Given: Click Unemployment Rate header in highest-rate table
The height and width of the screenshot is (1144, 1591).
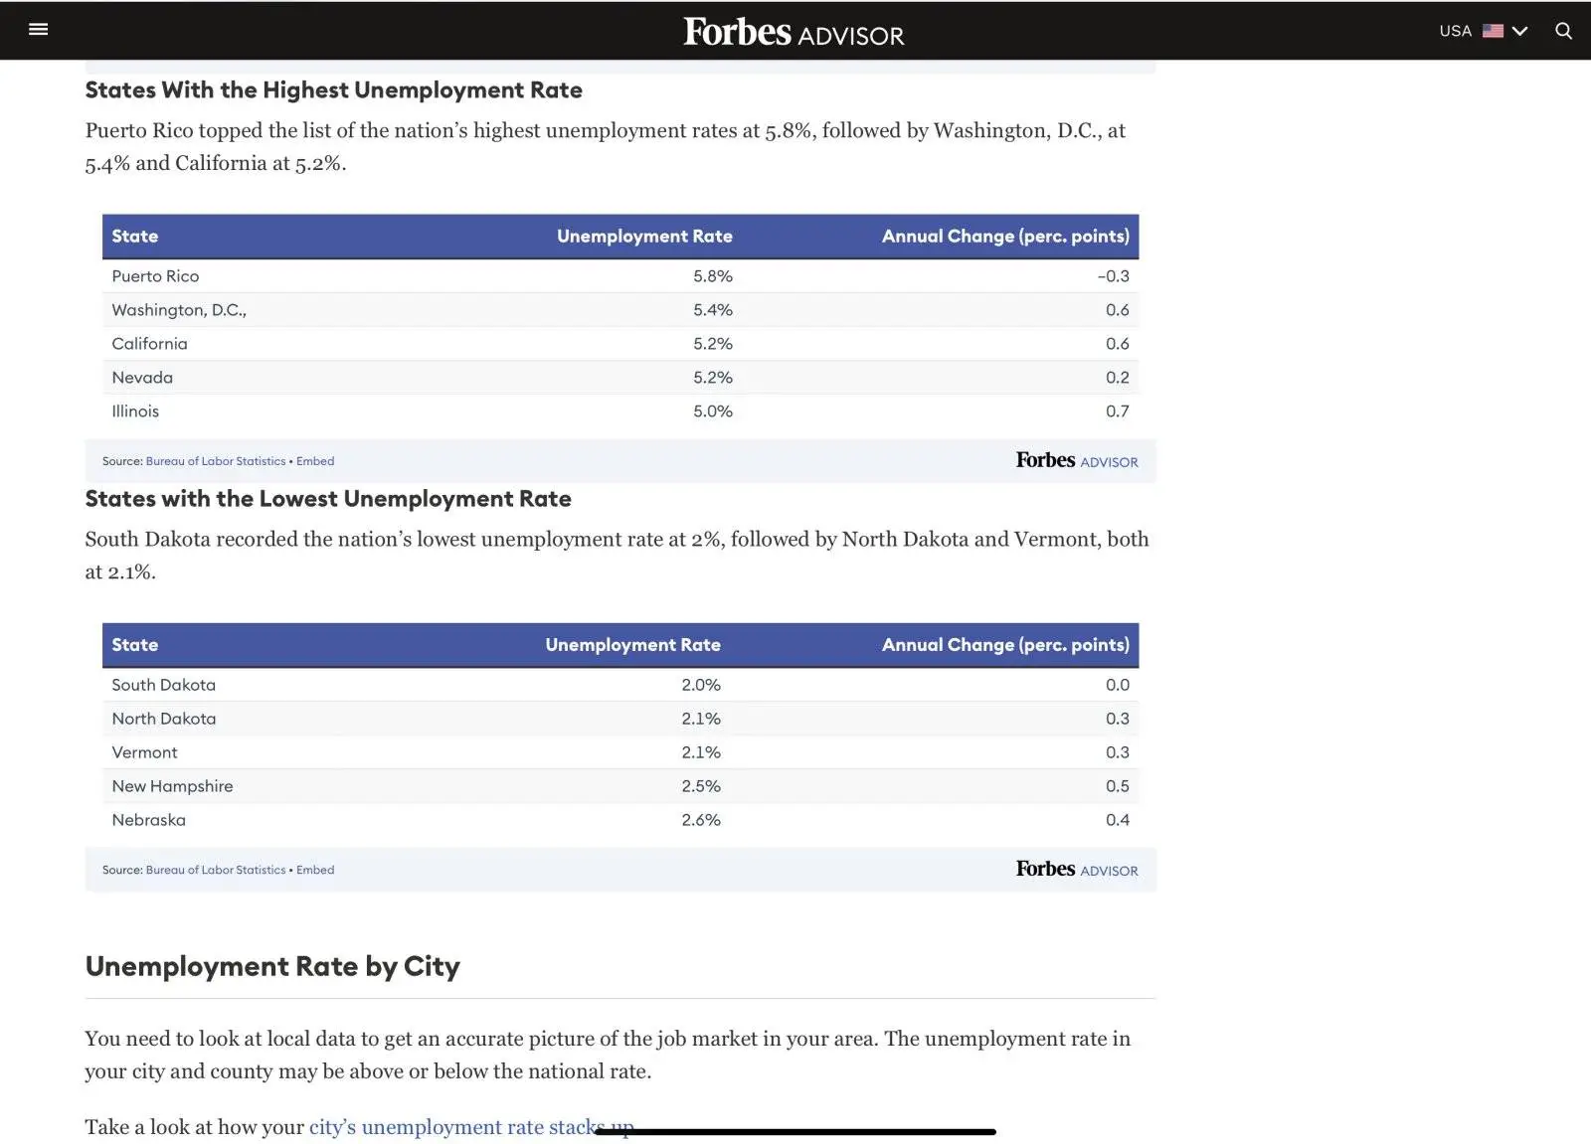Looking at the screenshot, I should click(x=644, y=237).
